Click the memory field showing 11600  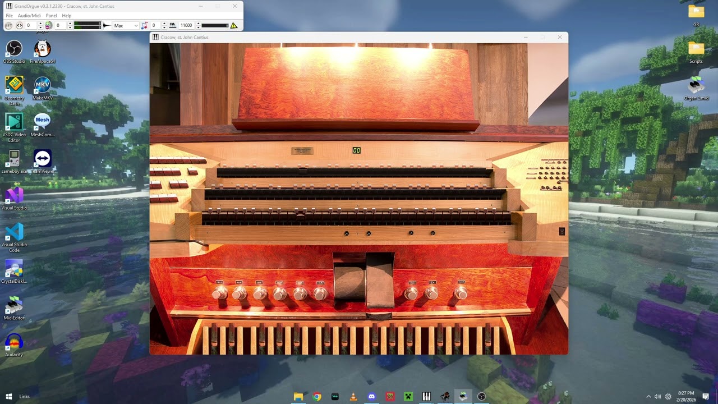coord(186,25)
